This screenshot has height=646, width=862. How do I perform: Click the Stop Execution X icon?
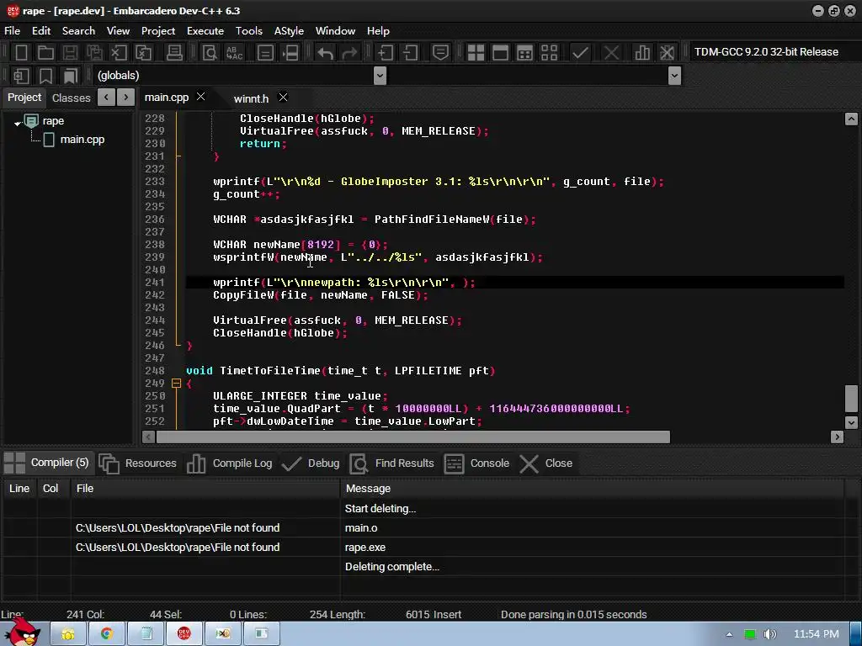pyautogui.click(x=611, y=53)
